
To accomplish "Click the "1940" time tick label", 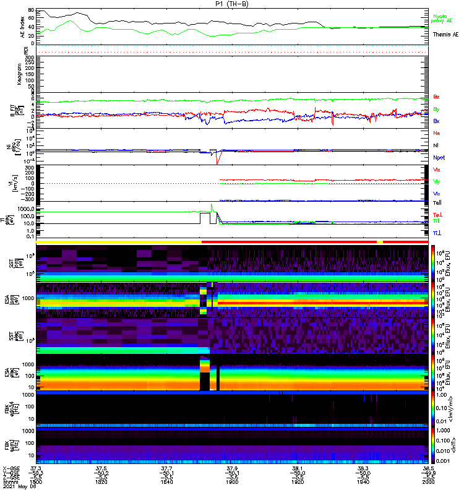I will coord(363,482).
